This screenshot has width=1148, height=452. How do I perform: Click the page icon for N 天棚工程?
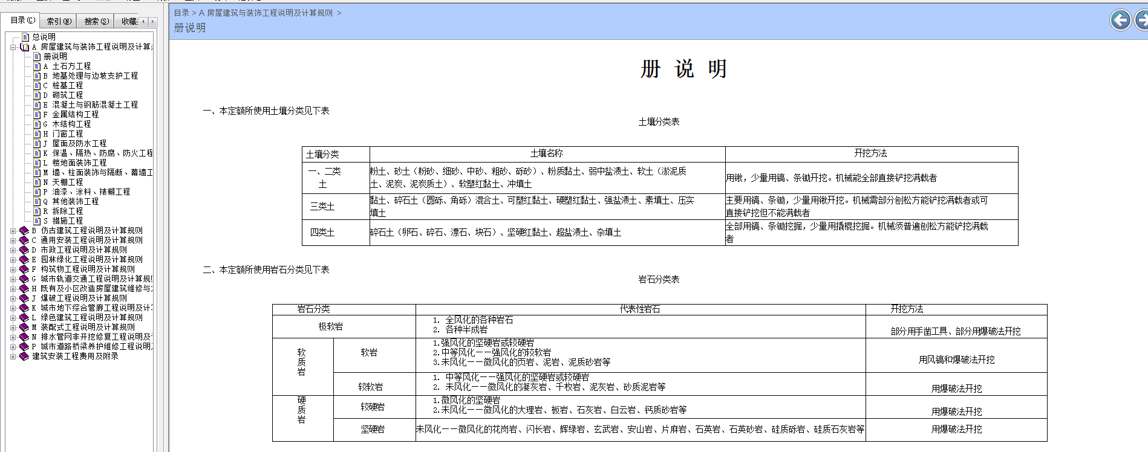click(x=37, y=182)
